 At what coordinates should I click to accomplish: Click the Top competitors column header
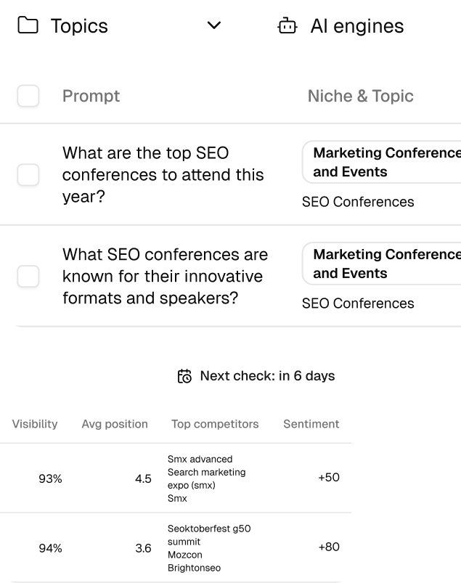point(215,424)
